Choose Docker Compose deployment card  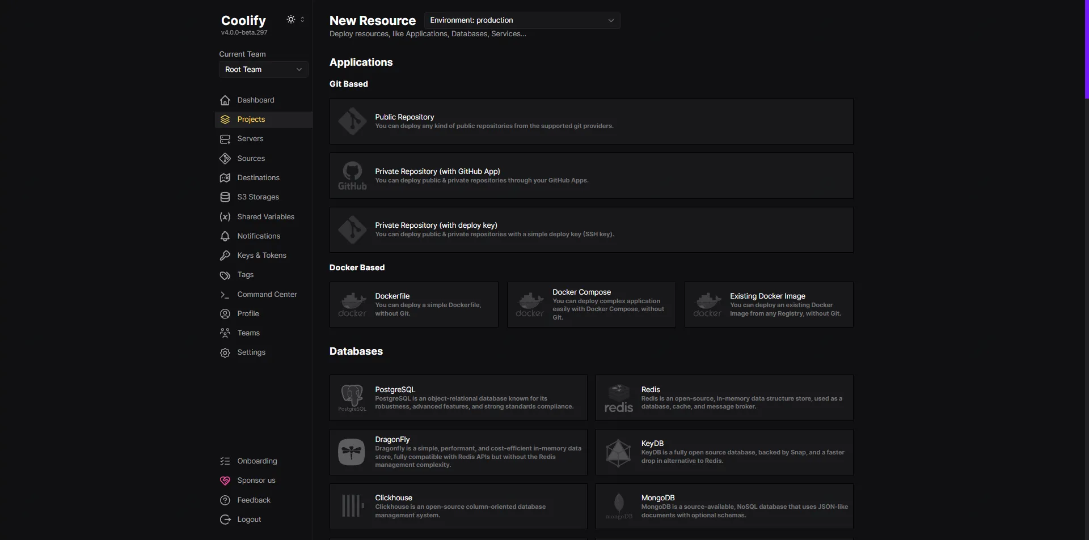pos(591,305)
